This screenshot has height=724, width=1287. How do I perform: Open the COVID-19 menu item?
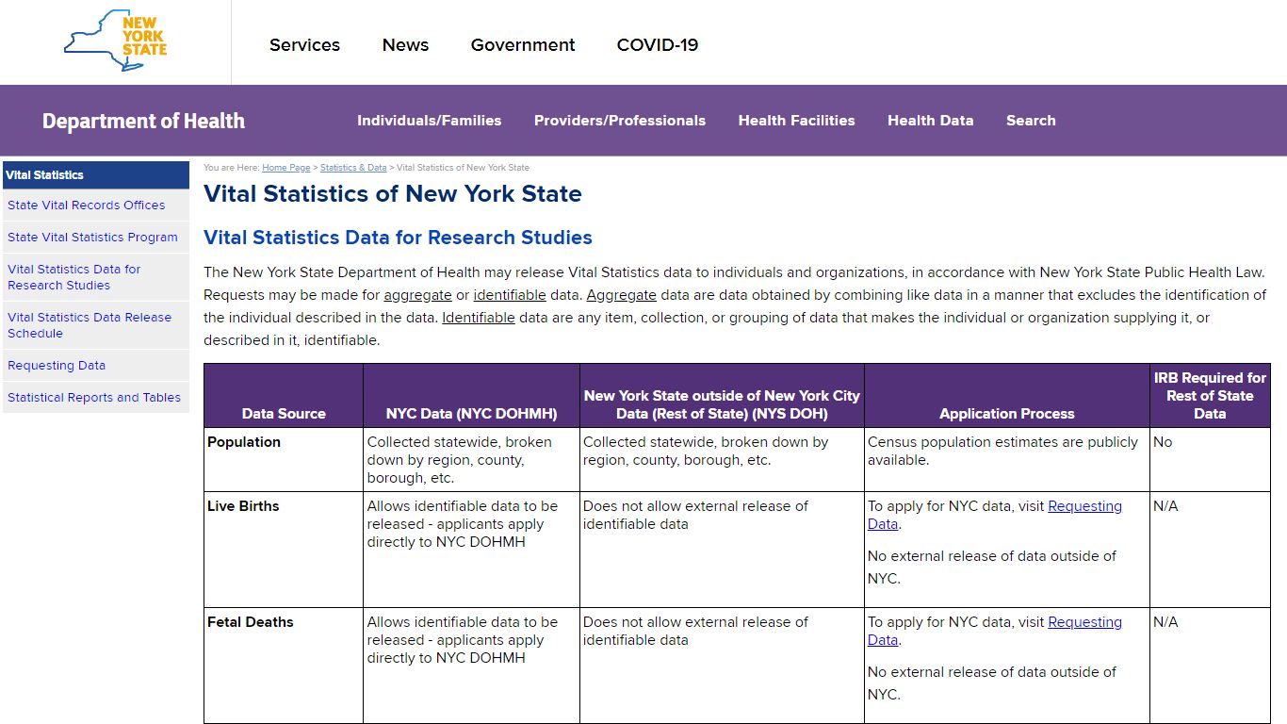coord(658,45)
